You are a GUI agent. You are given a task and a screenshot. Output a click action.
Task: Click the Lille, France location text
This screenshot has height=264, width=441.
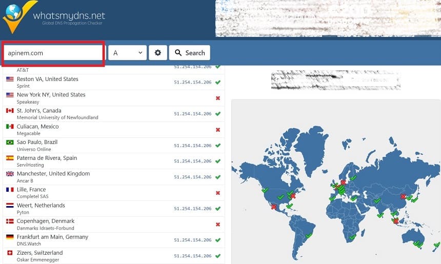(x=31, y=190)
